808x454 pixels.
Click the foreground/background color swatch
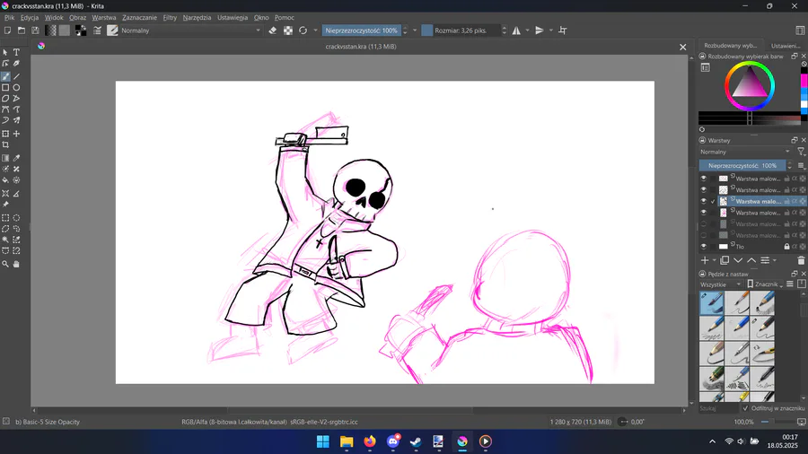tap(81, 31)
